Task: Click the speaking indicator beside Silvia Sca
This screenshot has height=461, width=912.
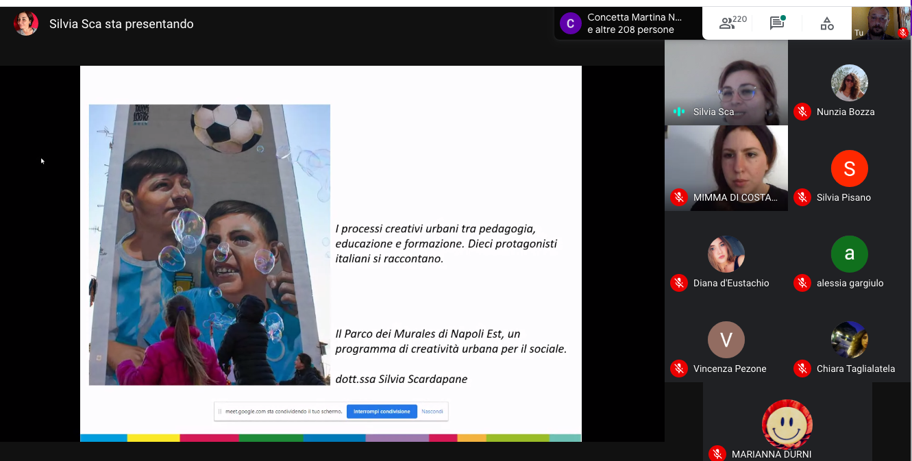Action: [679, 112]
